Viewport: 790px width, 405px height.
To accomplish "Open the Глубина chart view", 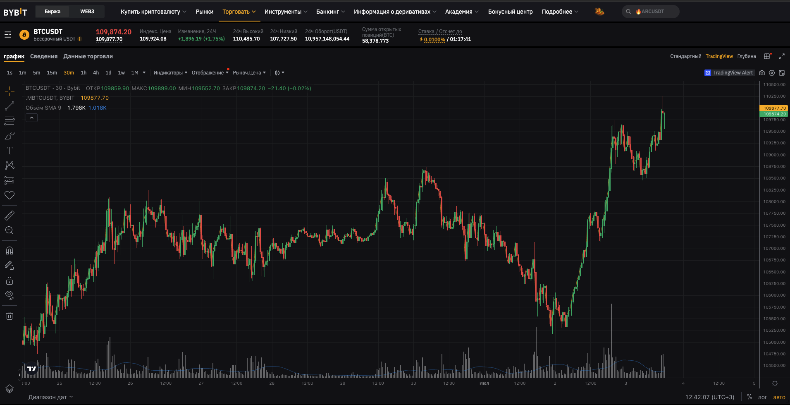I will [x=746, y=56].
